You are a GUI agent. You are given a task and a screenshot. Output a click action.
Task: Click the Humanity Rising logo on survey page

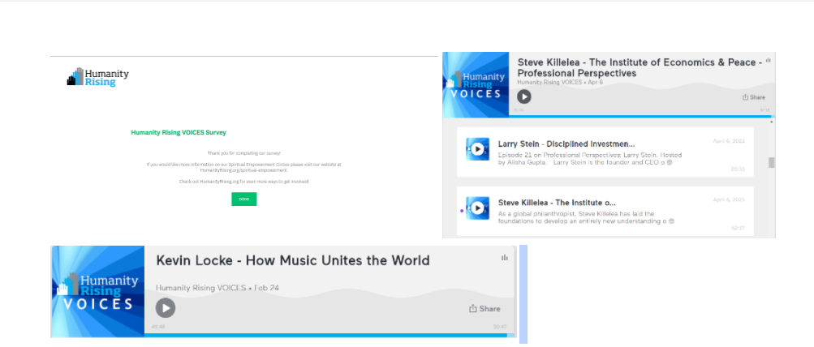click(97, 77)
